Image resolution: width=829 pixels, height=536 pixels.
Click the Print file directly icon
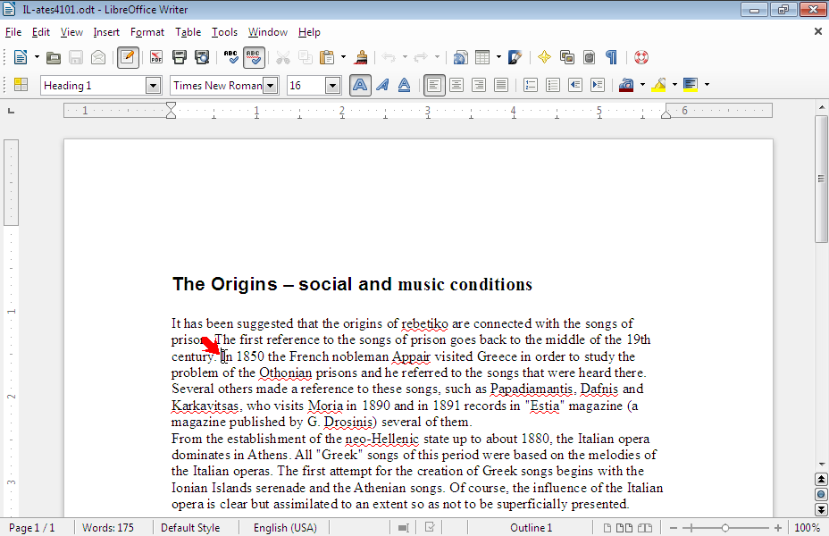(180, 57)
